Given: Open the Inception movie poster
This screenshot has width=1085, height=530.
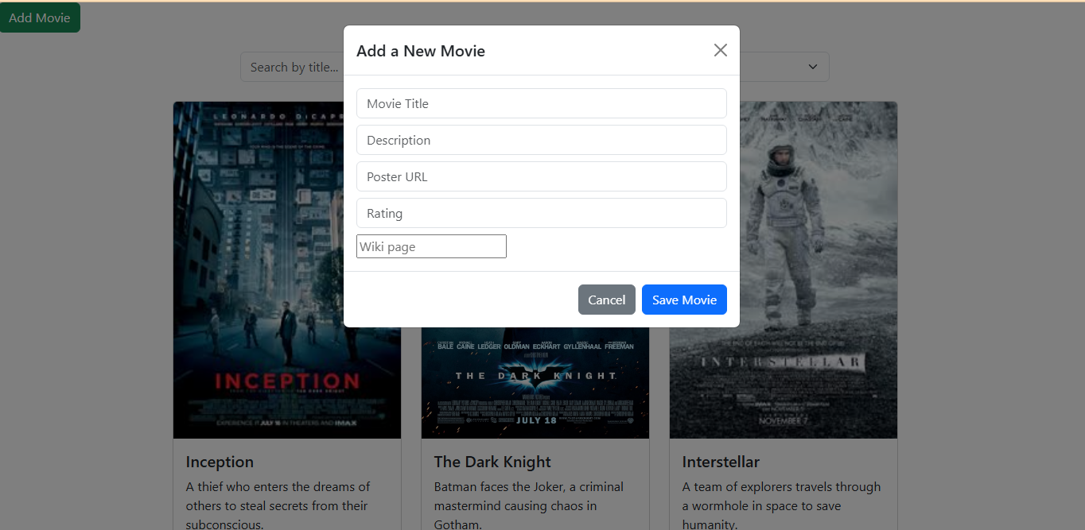Looking at the screenshot, I should pos(286,270).
